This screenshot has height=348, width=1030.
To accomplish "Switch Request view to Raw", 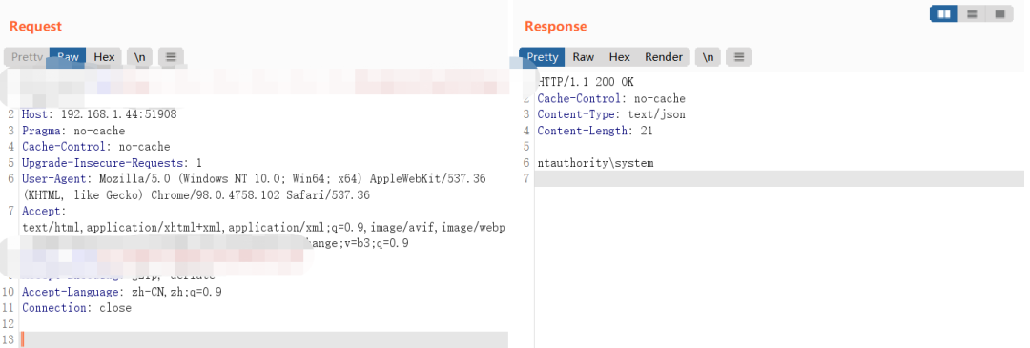I will pyautogui.click(x=68, y=57).
